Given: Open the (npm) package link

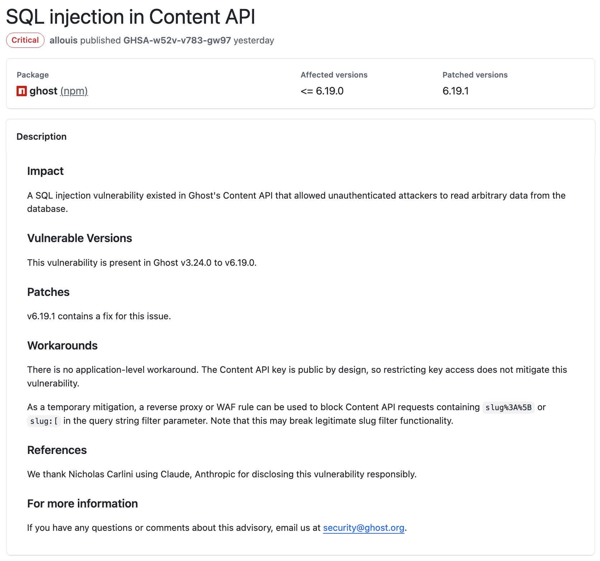Looking at the screenshot, I should coord(74,91).
